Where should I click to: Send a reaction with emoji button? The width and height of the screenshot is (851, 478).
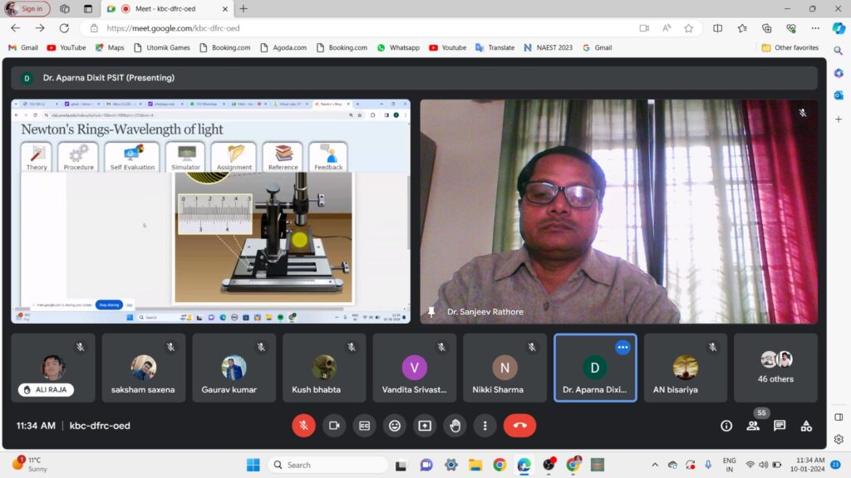pos(395,426)
